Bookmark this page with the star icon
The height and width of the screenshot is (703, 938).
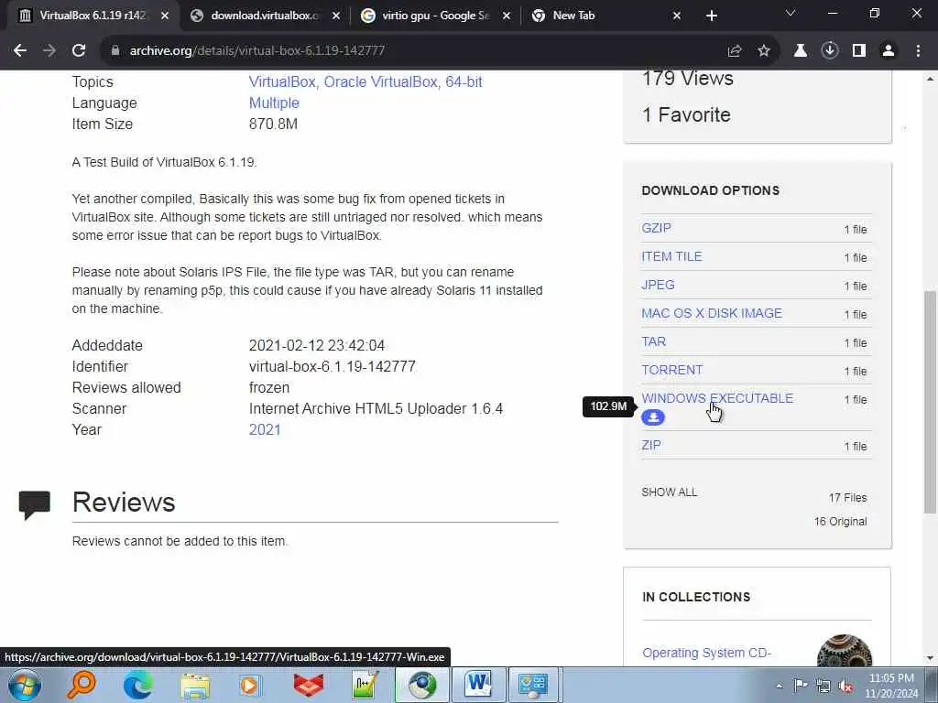[x=764, y=51]
